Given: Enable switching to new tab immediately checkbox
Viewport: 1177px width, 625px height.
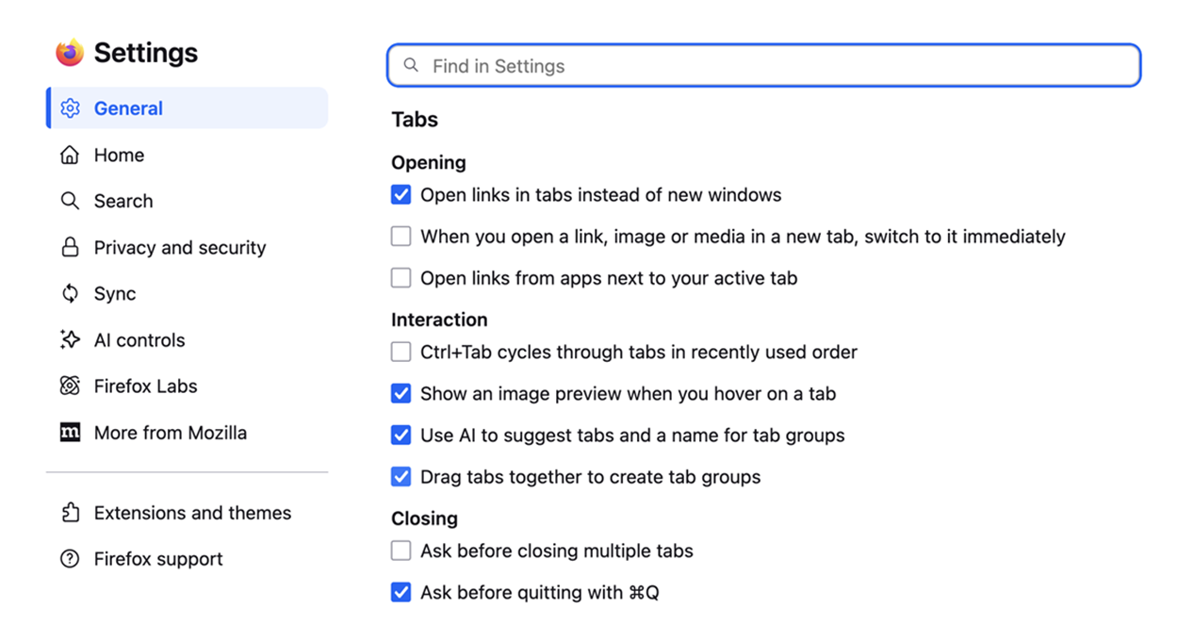Looking at the screenshot, I should [x=401, y=237].
